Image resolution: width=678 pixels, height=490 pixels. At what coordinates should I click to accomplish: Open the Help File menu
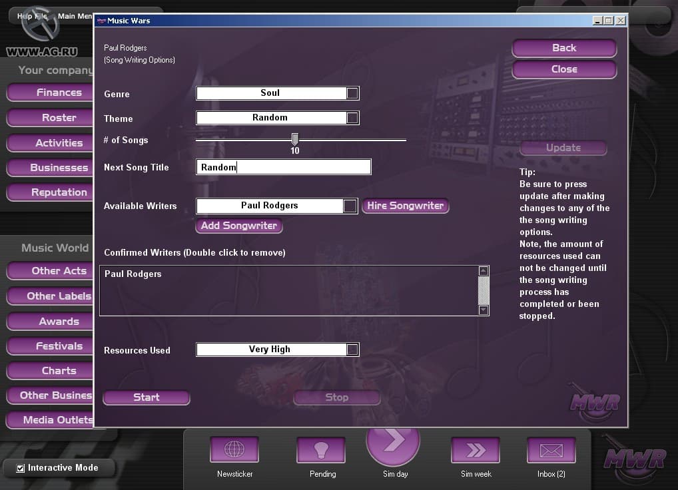(x=32, y=16)
